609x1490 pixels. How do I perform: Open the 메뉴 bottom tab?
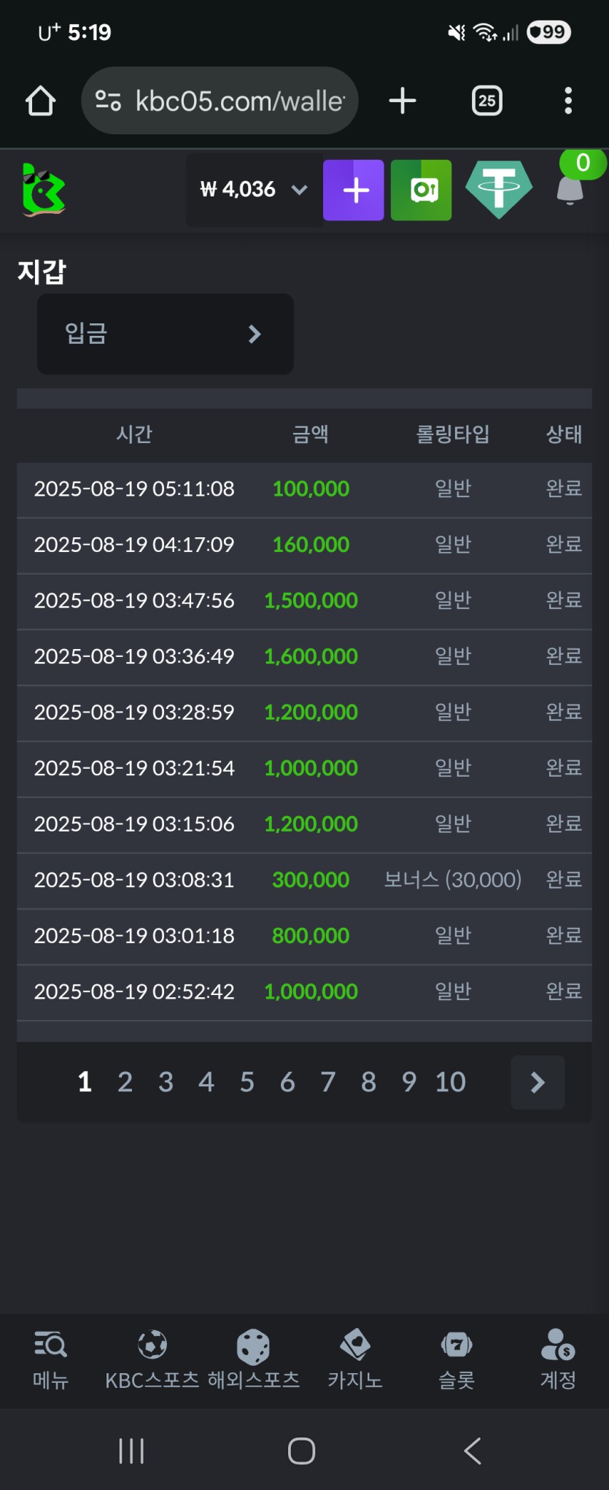50,1359
